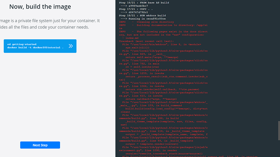Click the 'Now, build the image' heading

(40, 6)
